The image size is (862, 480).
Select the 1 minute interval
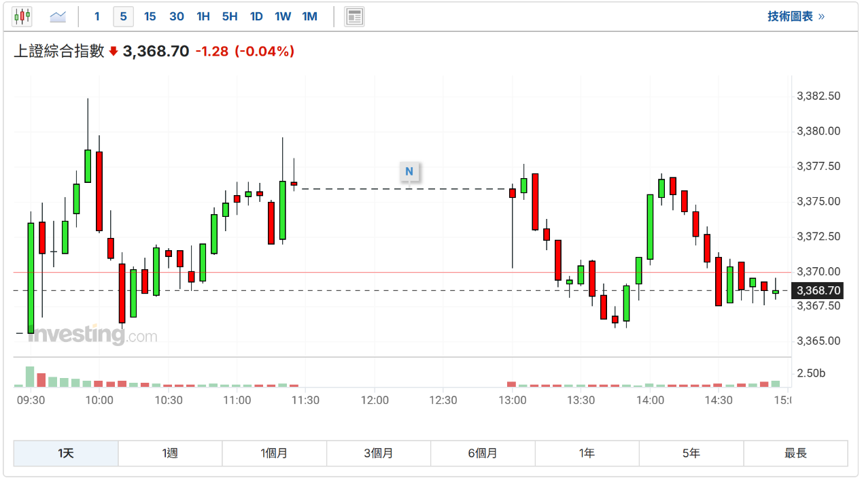click(x=97, y=16)
